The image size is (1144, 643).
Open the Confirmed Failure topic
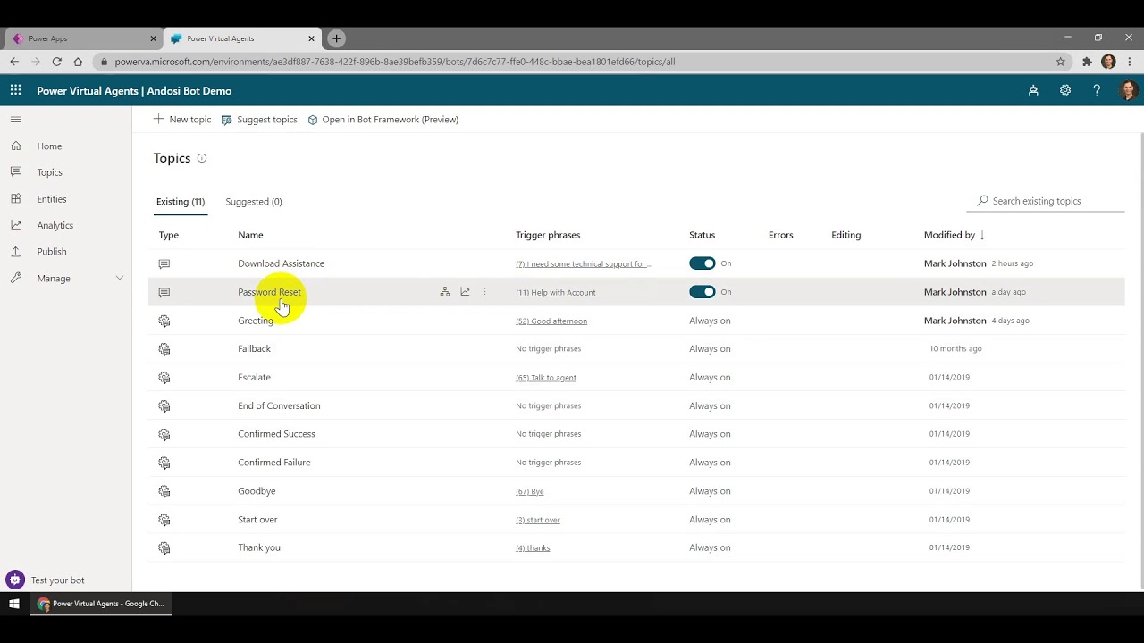273,463
